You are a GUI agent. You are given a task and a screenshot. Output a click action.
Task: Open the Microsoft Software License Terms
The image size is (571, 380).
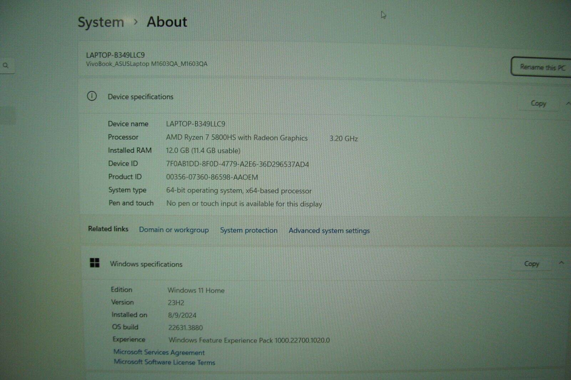165,362
